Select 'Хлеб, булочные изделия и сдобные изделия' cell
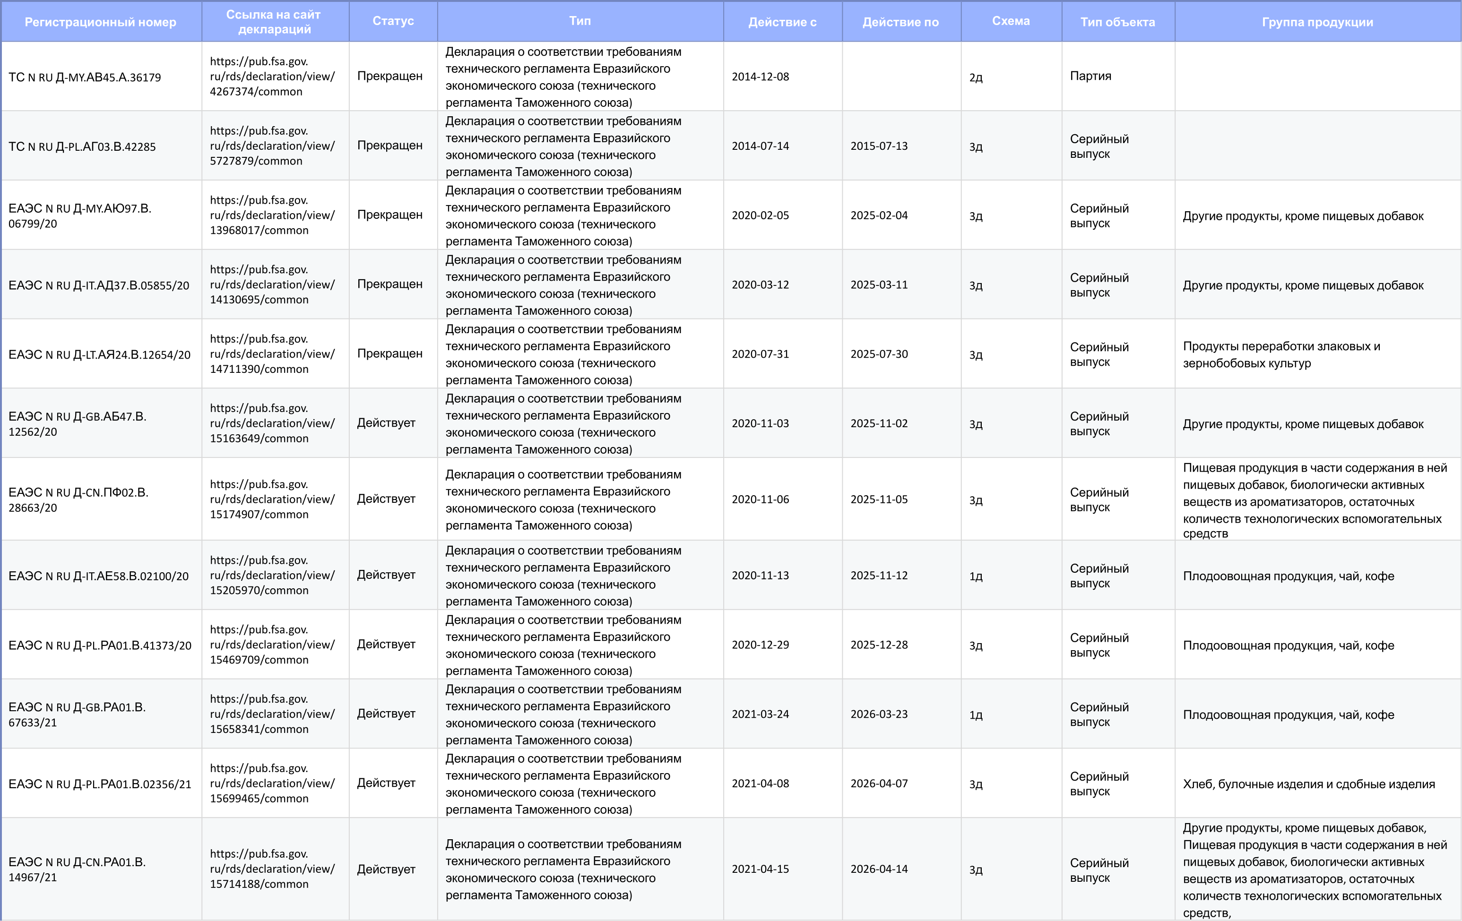1462x921 pixels. click(x=1308, y=784)
